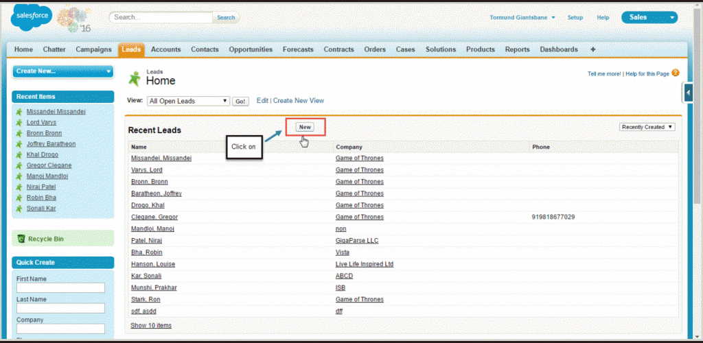Click lead icon beside Missandei Missandei
The height and width of the screenshot is (343, 703).
[x=19, y=112]
